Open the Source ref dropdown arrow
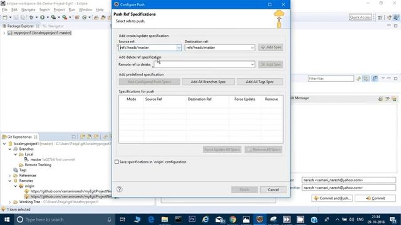The width and height of the screenshot is (401, 225). (179, 47)
